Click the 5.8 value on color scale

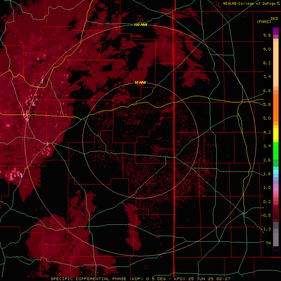pyautogui.click(x=267, y=105)
